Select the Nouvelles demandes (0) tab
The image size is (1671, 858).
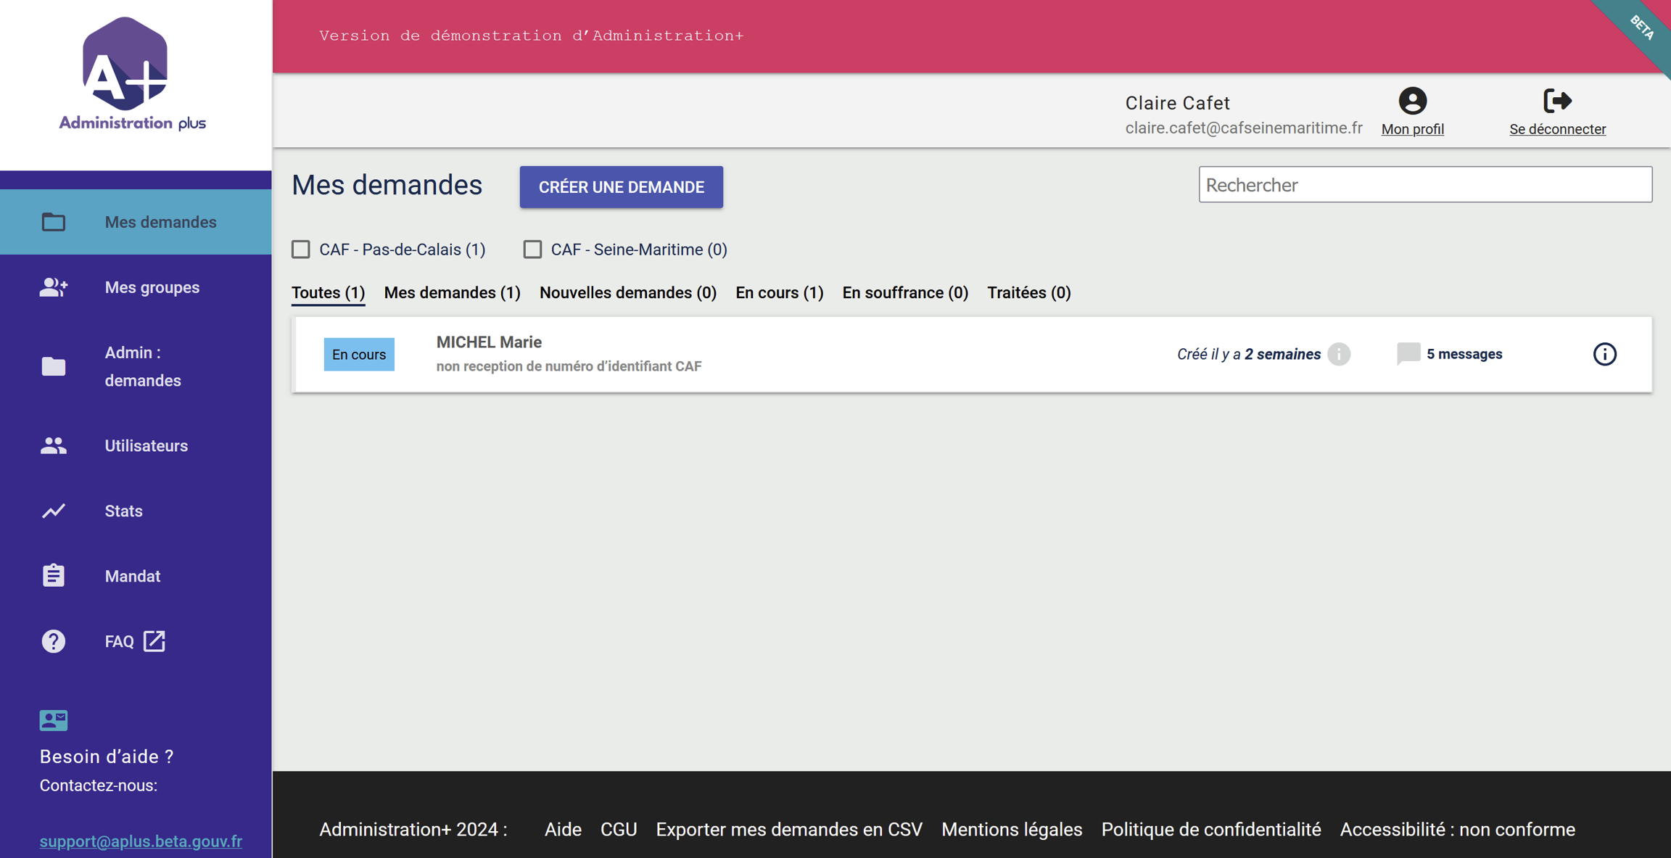tap(627, 292)
